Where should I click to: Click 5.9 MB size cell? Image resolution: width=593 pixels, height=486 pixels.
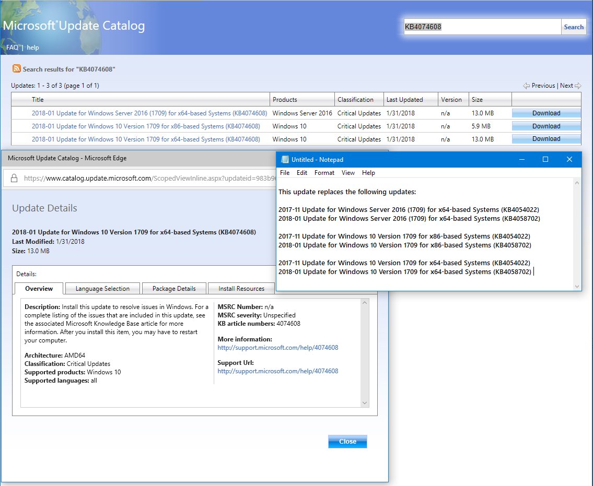click(481, 126)
